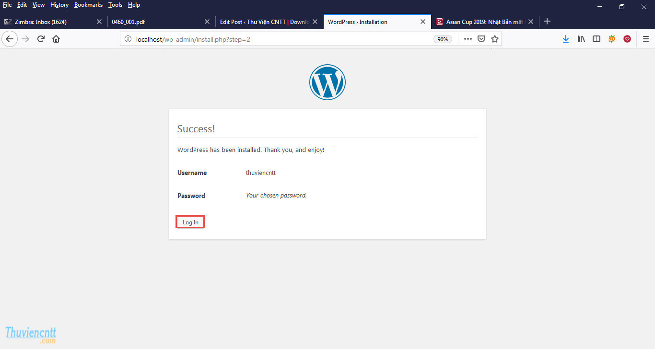Go back to the previous page

coord(10,39)
